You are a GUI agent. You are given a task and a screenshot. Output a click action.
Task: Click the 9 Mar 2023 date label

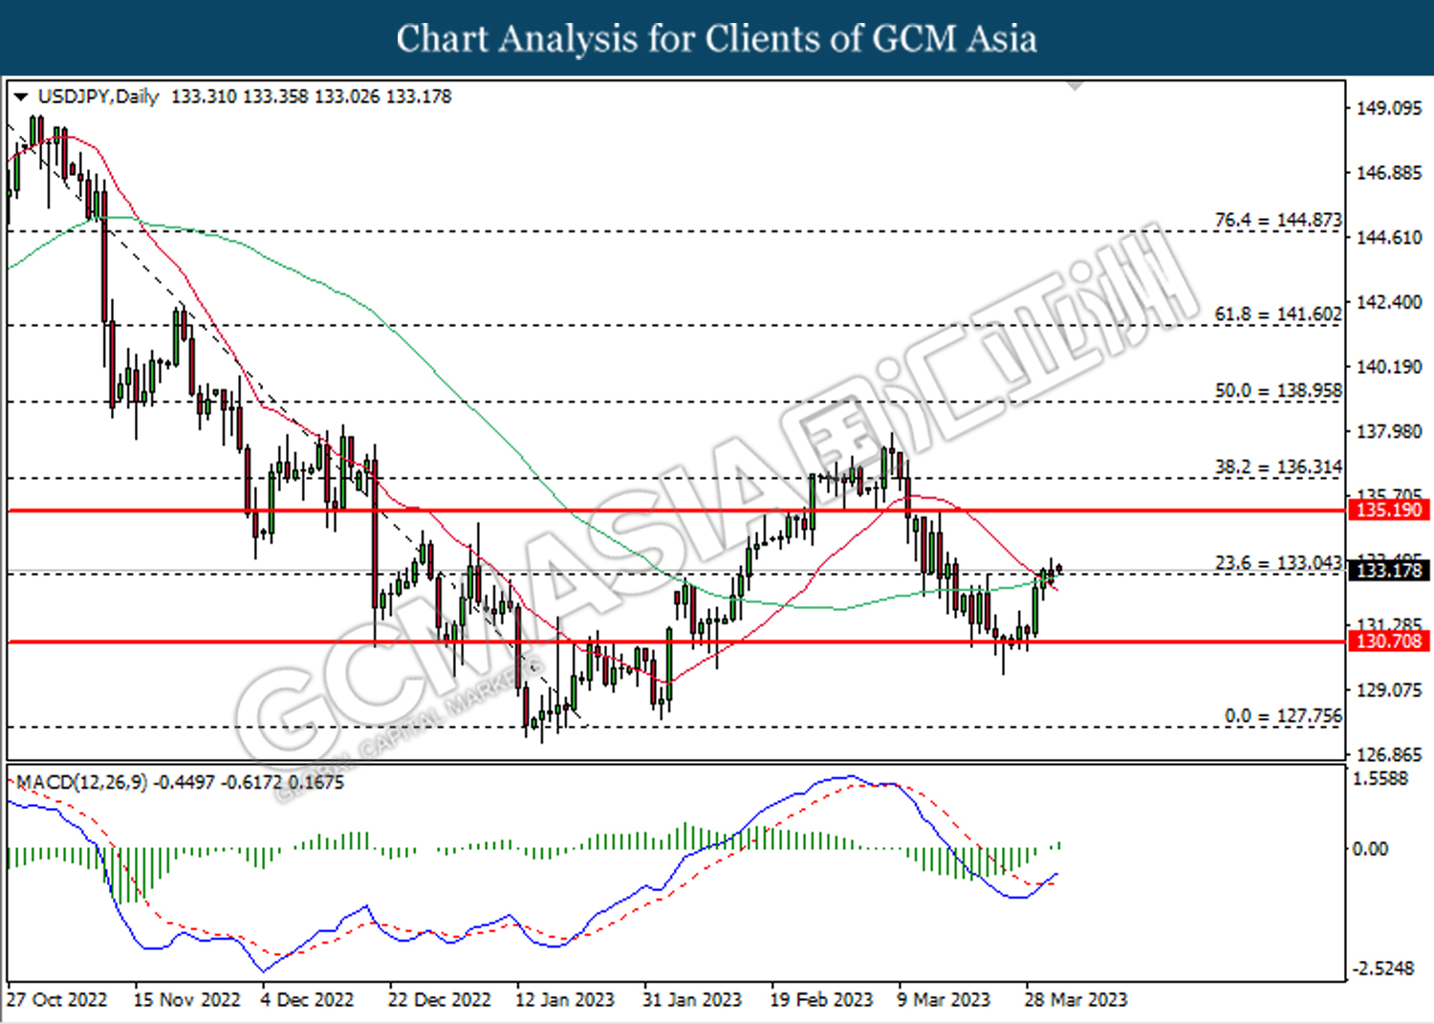[x=944, y=1000]
